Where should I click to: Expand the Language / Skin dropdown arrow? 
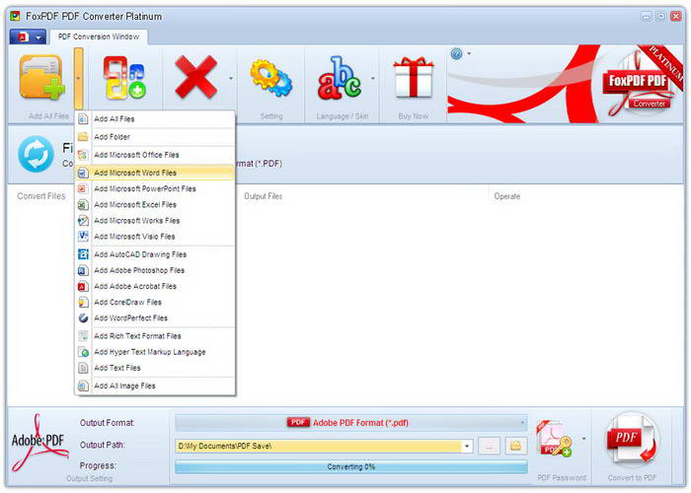click(x=373, y=78)
